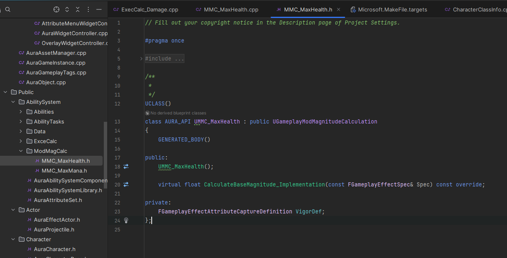Open AuraCharacter.h file
The image size is (507, 258).
(51, 249)
